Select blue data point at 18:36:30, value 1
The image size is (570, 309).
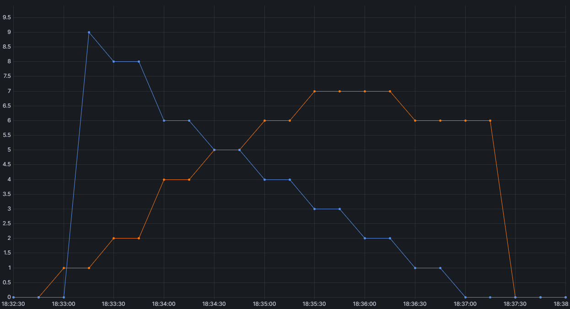415,268
